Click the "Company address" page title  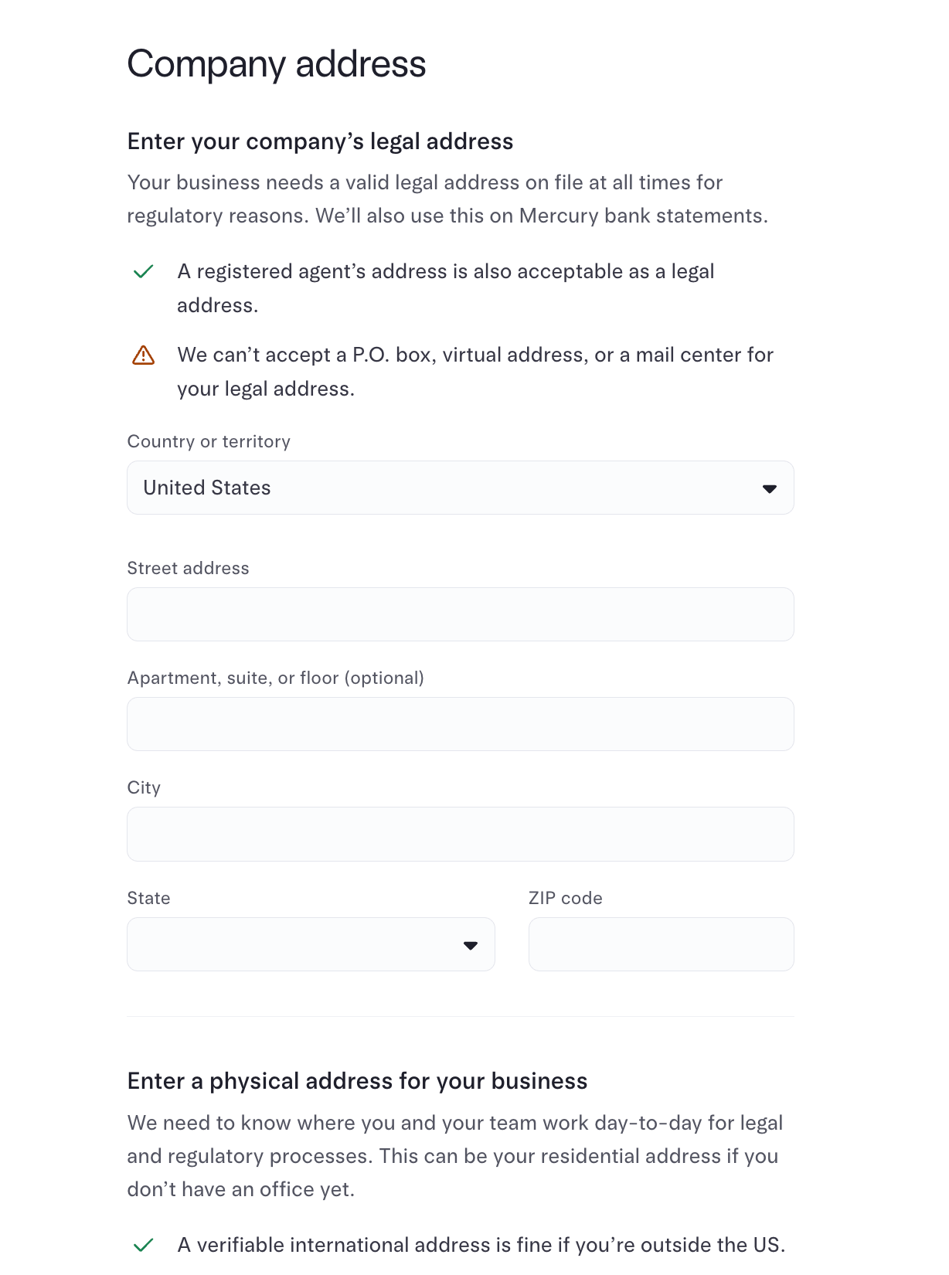pyautogui.click(x=276, y=63)
